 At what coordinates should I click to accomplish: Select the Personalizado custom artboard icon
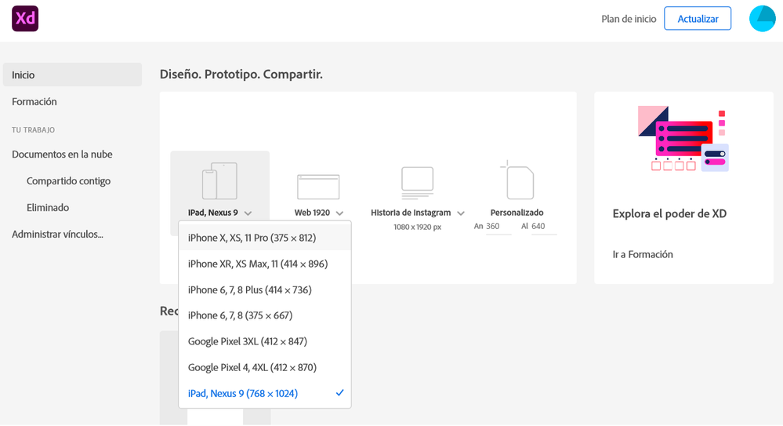[517, 181]
